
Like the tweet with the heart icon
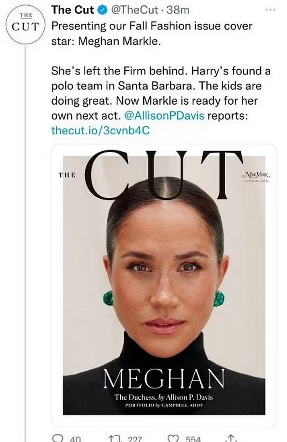(x=174, y=438)
